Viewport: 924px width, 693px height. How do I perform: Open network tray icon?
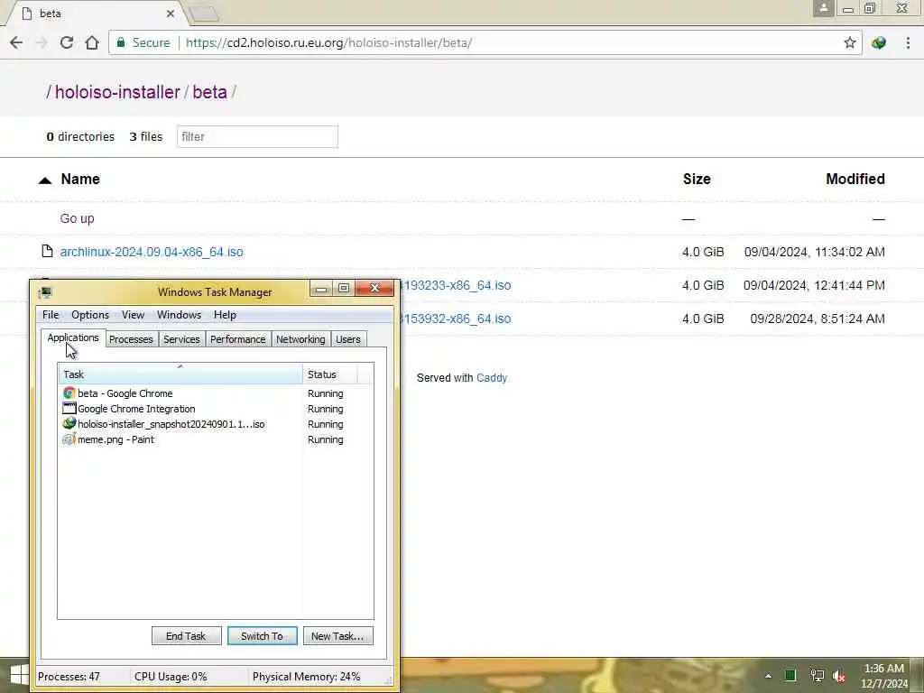[817, 675]
